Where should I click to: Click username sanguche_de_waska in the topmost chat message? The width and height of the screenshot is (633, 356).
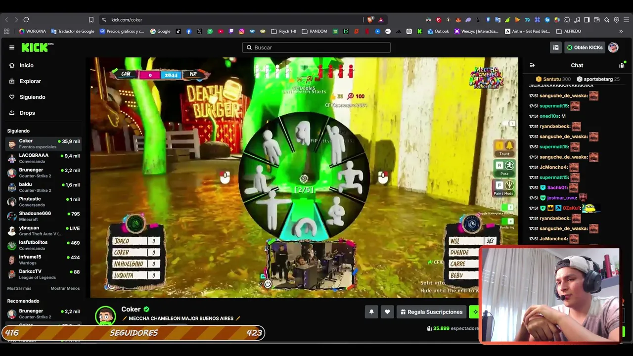tap(564, 95)
